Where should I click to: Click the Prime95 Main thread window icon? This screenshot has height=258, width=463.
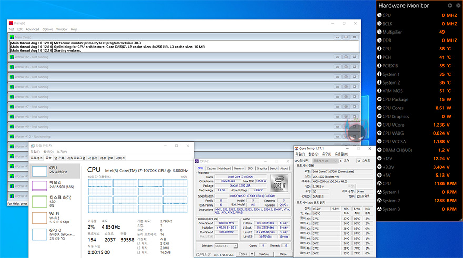click(12, 37)
